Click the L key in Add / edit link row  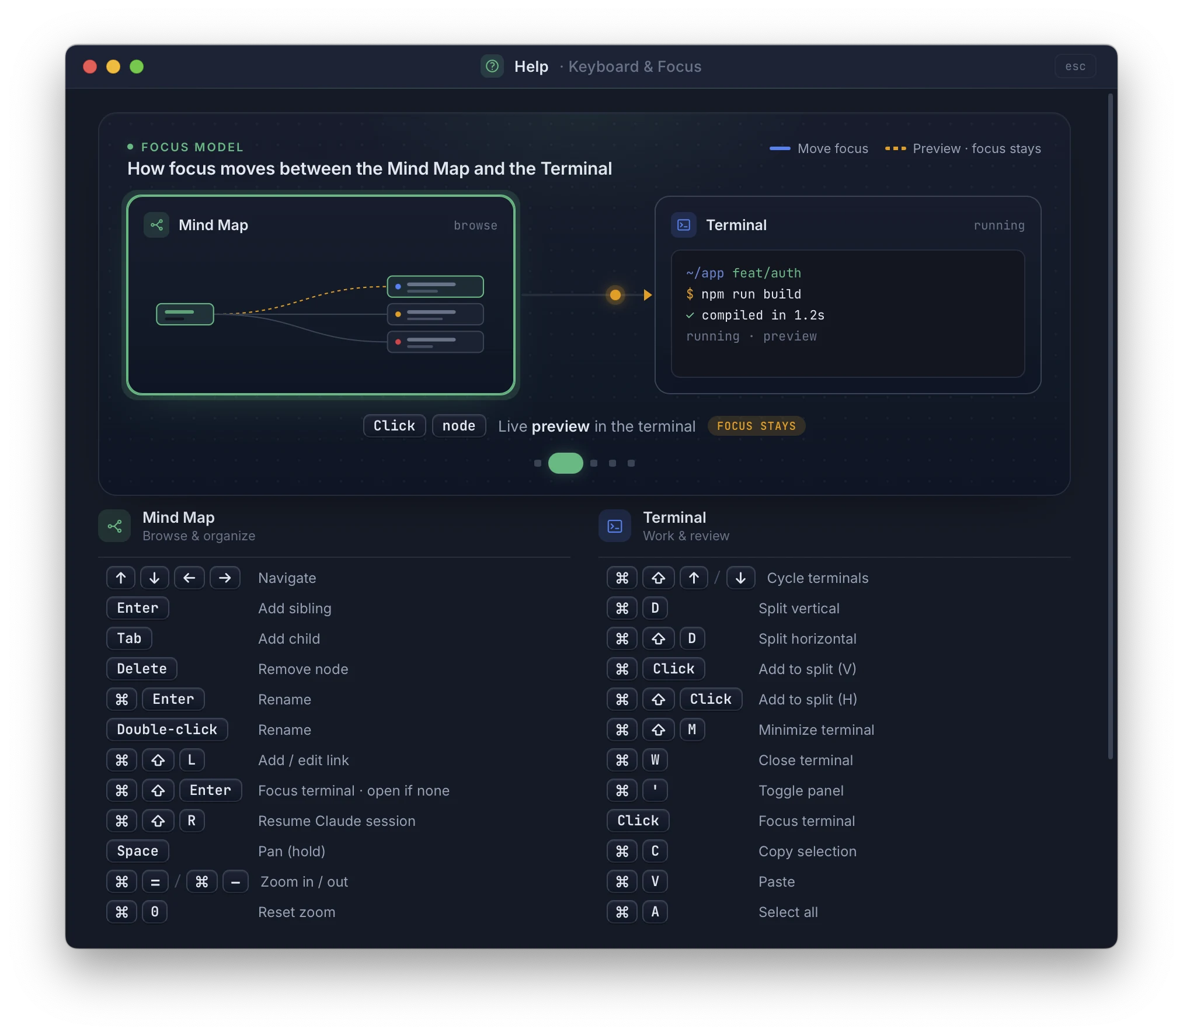coord(192,760)
